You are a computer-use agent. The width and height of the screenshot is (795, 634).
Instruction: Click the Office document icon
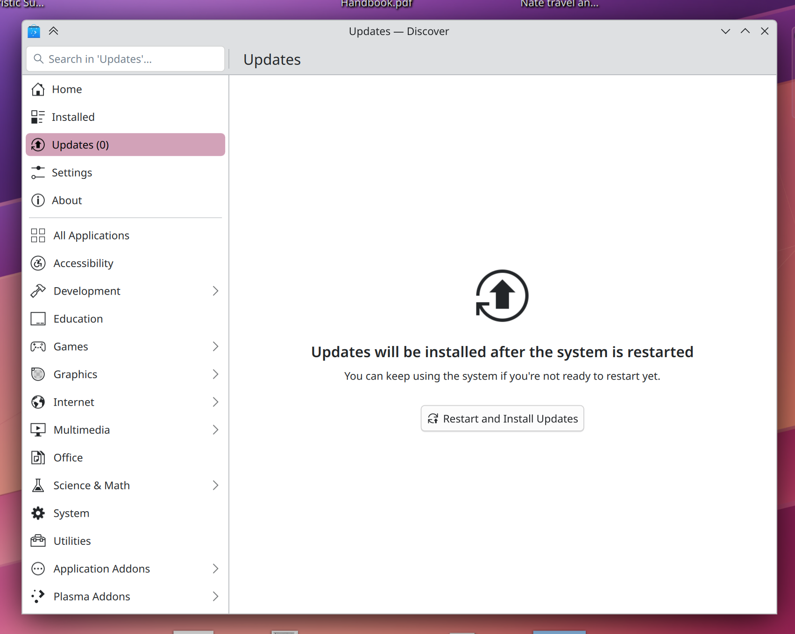coord(38,458)
